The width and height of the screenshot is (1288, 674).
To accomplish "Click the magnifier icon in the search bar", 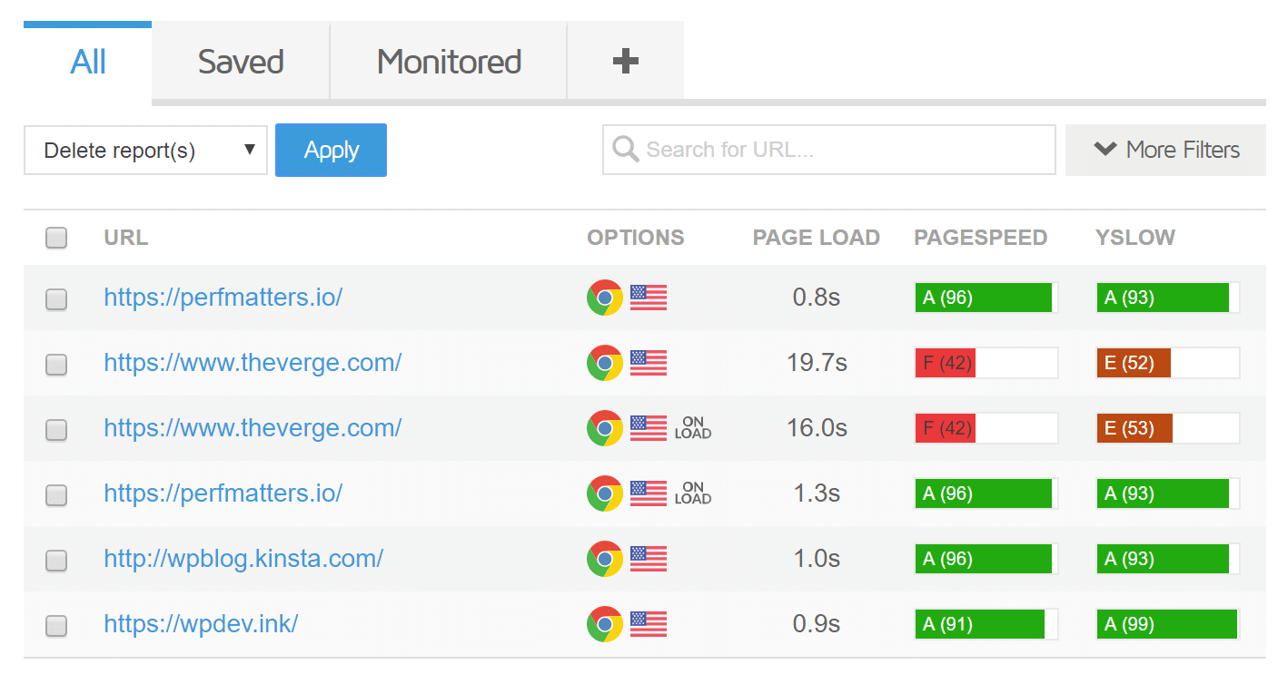I will pyautogui.click(x=626, y=149).
